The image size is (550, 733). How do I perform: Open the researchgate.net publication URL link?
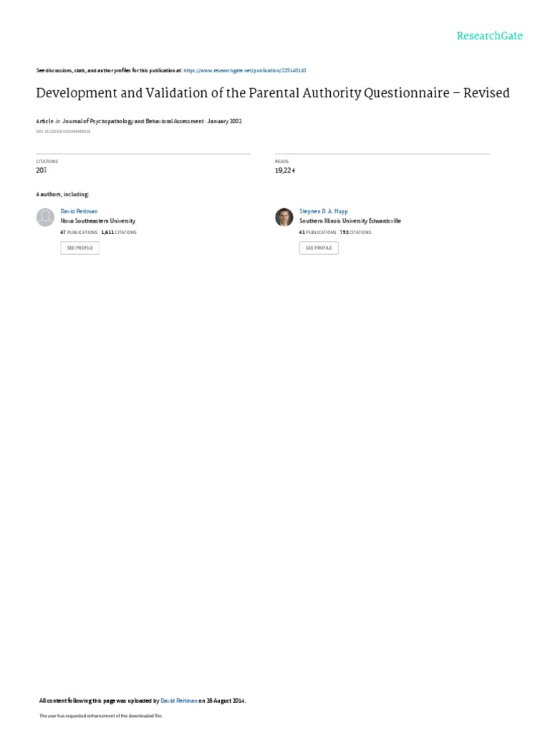point(245,70)
